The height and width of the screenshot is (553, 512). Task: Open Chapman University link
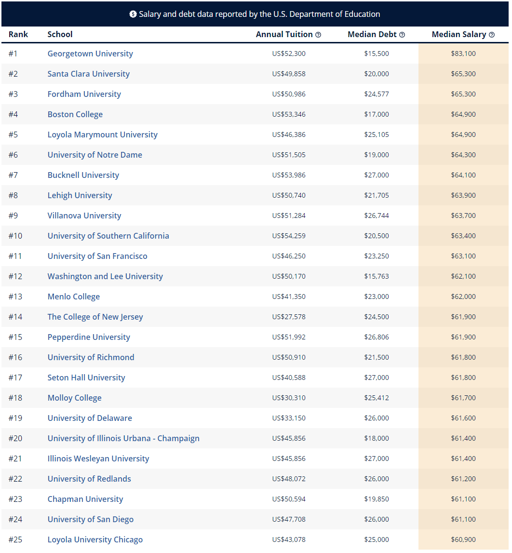(x=85, y=499)
